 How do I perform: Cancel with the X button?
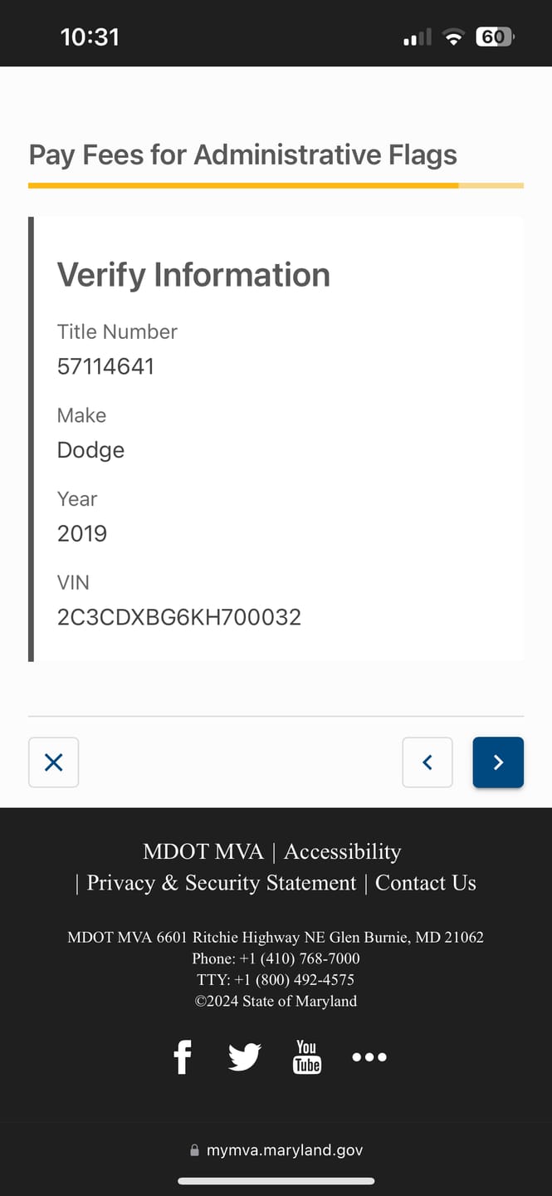click(54, 762)
